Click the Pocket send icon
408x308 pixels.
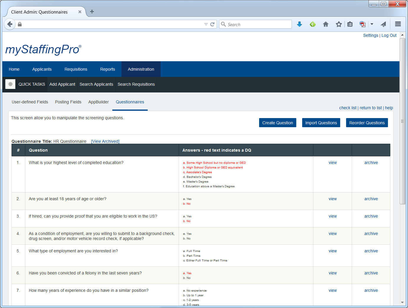click(x=384, y=24)
